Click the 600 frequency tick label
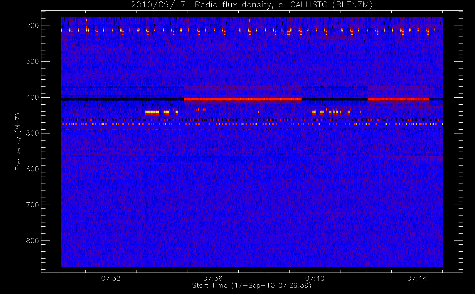 tap(33, 169)
